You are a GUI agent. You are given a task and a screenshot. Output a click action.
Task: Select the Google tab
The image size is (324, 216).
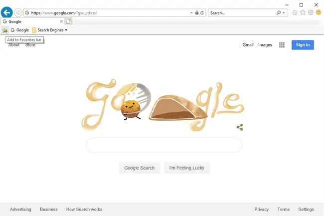30,21
